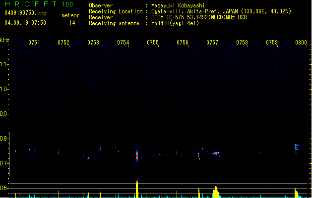Click the strong meteor echo after 0754
Image resolution: width=312 pixels, height=198 pixels.
click(x=137, y=155)
